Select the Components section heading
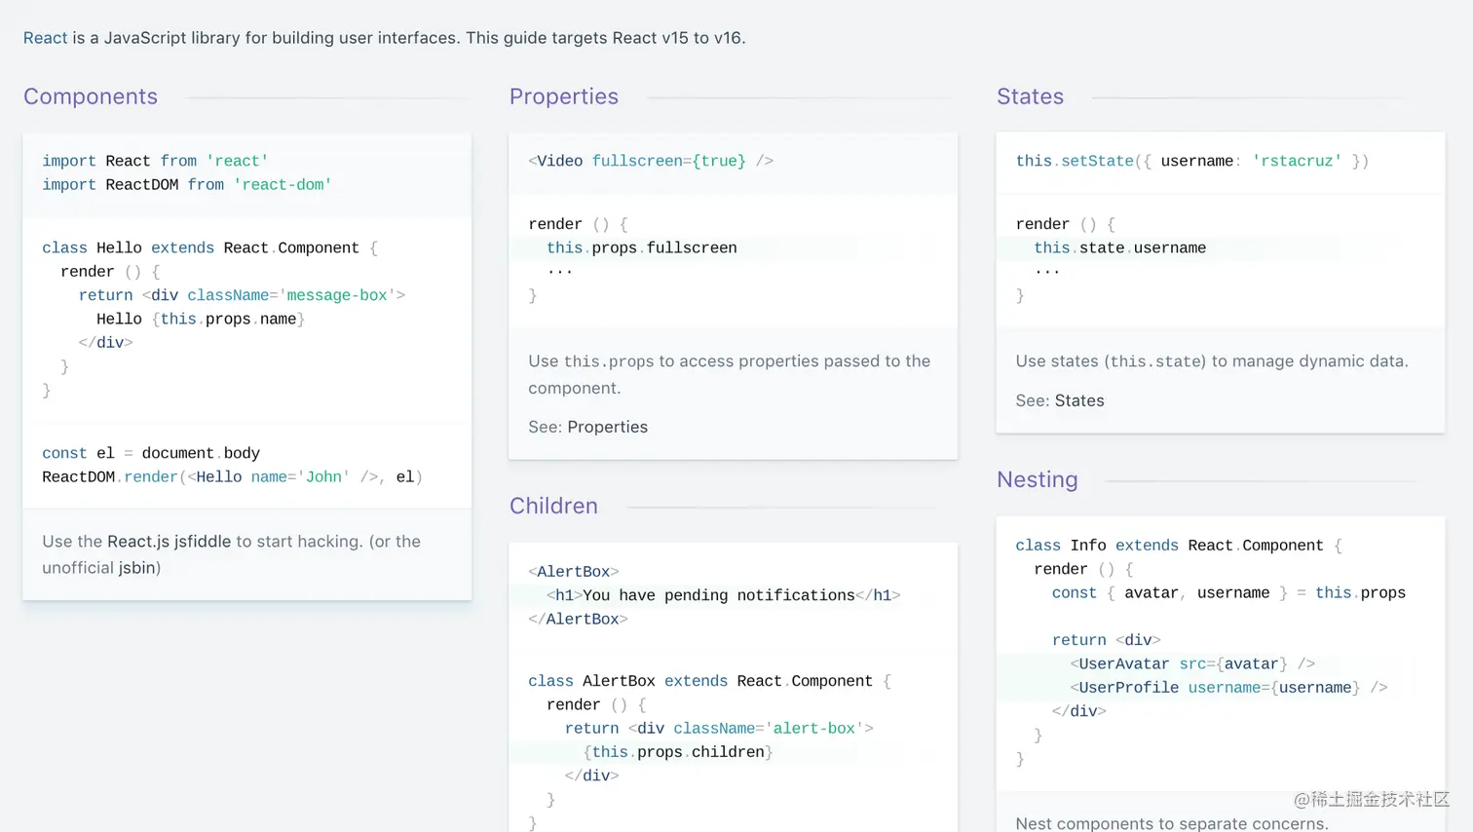This screenshot has height=832, width=1473. (91, 96)
